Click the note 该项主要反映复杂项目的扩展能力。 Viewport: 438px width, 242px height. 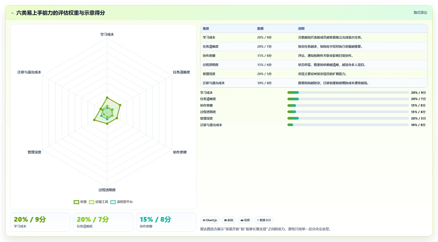tap(323, 74)
